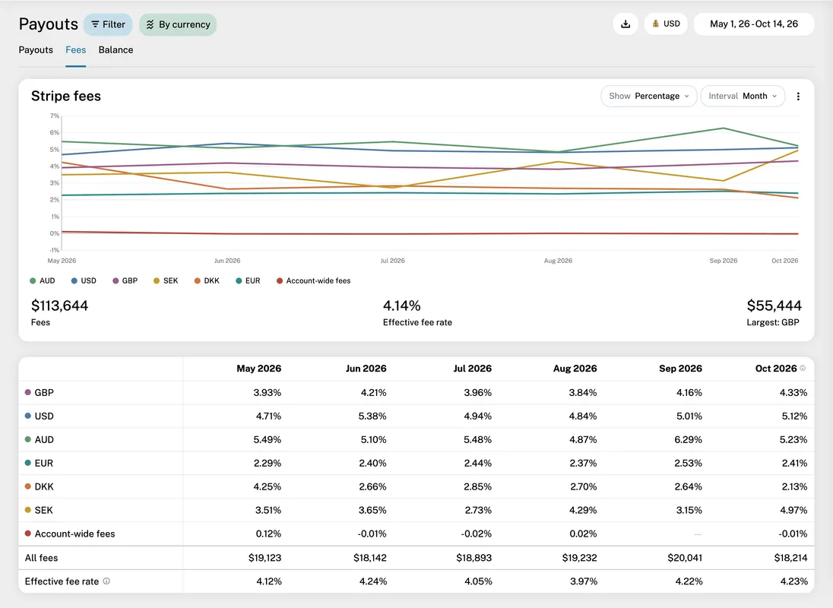Click the Sep 2026 column header

[680, 369]
